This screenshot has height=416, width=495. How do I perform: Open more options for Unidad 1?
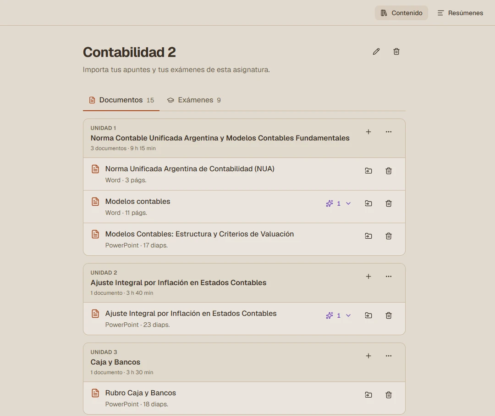(x=388, y=132)
